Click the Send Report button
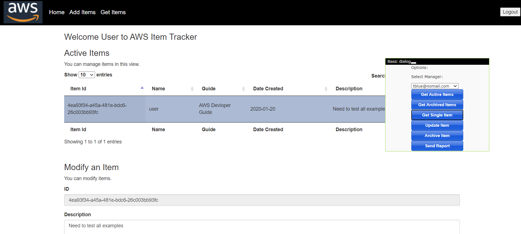Screen dimensions: 521x234 tap(437, 146)
